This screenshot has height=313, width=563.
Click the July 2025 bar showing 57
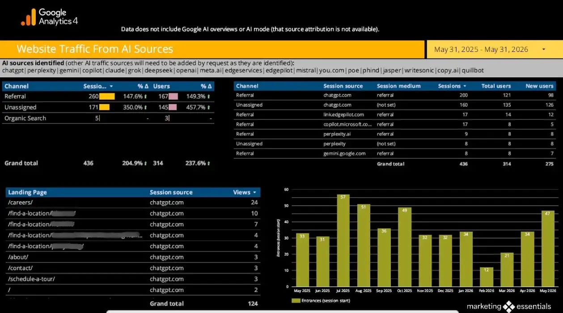[x=343, y=241]
